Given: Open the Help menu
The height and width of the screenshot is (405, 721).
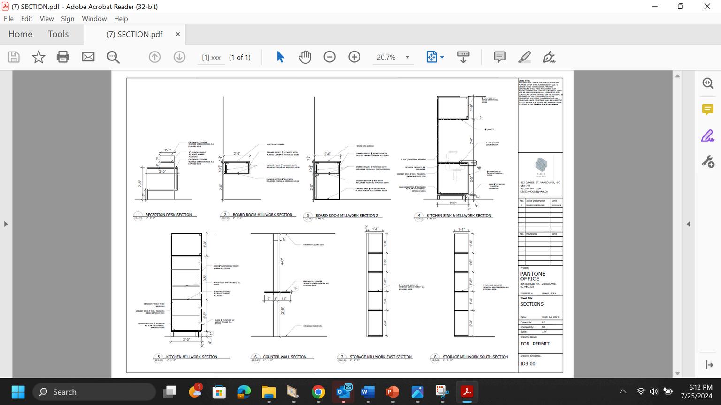Looking at the screenshot, I should [x=121, y=19].
